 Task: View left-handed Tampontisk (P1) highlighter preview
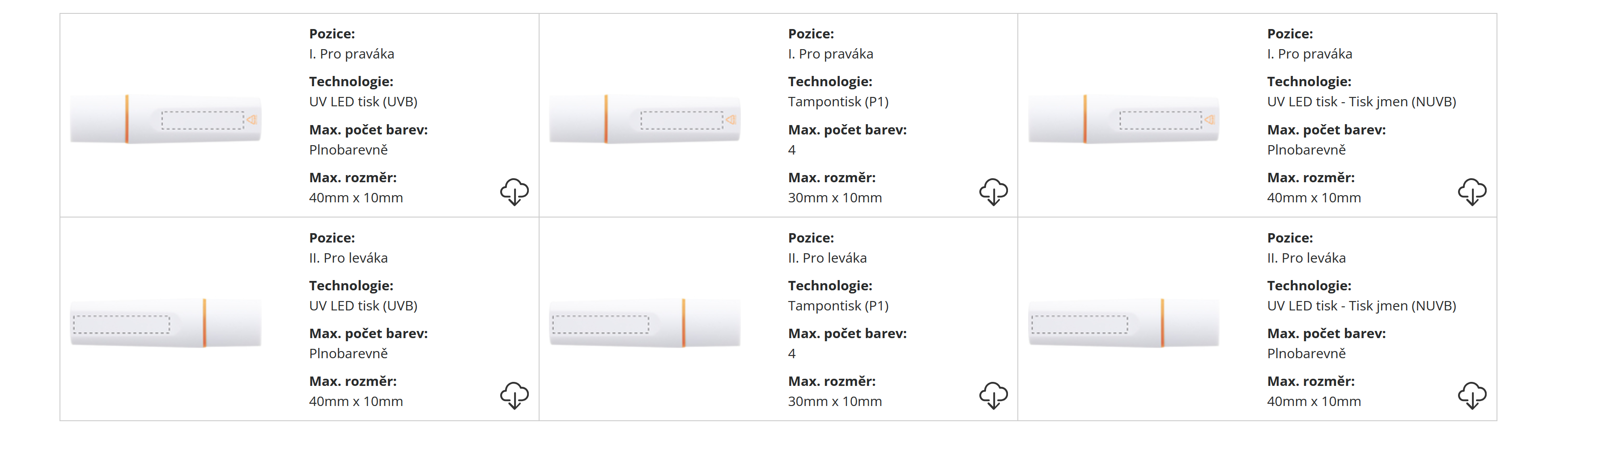click(x=645, y=323)
